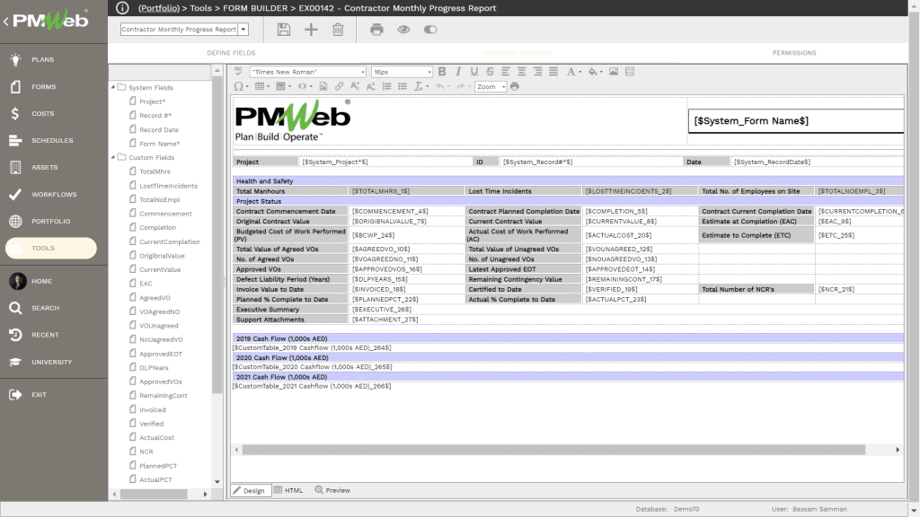Click the insert hyperlink chain icon
920x517 pixels.
pos(339,86)
